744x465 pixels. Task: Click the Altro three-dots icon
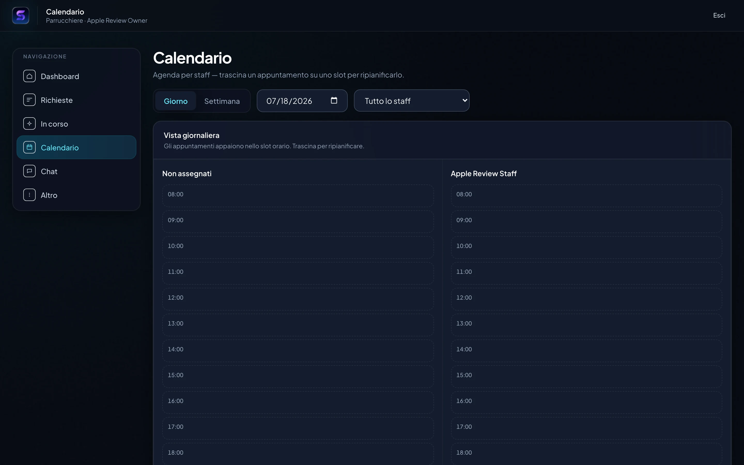29,195
